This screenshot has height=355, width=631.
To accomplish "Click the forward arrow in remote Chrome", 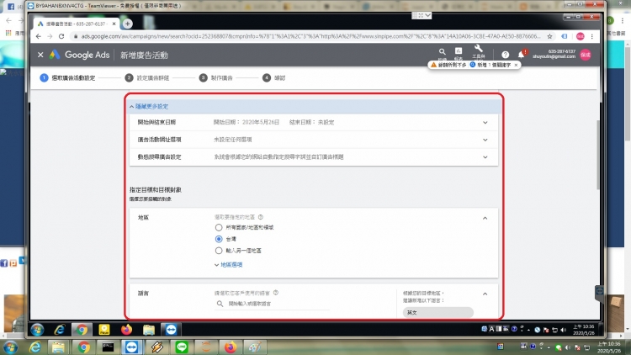I will click(x=50, y=36).
